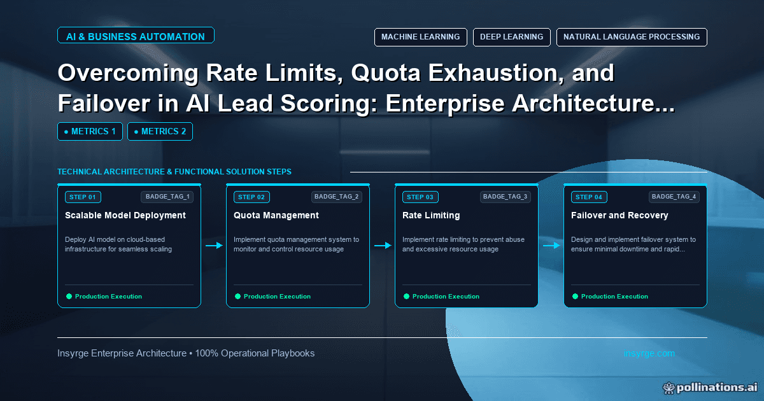Click the Step 01 badge
764x401 pixels.
click(x=83, y=197)
